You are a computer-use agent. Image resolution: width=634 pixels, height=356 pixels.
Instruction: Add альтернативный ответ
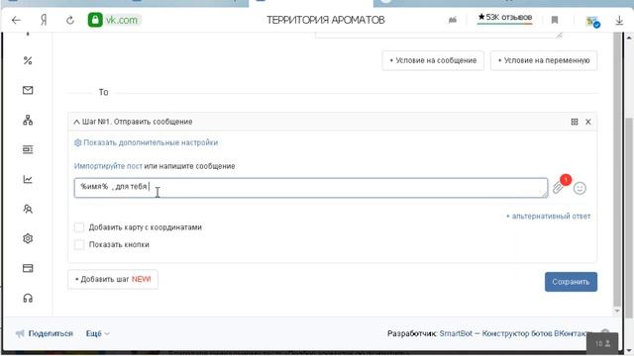point(548,216)
